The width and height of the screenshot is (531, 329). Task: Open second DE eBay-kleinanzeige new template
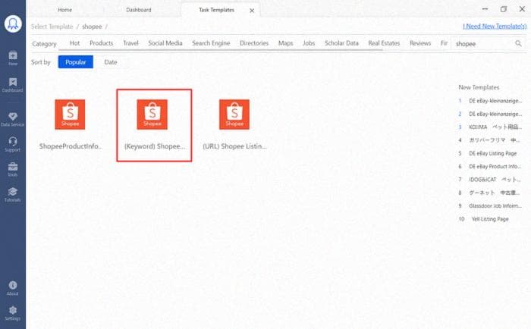click(495, 114)
